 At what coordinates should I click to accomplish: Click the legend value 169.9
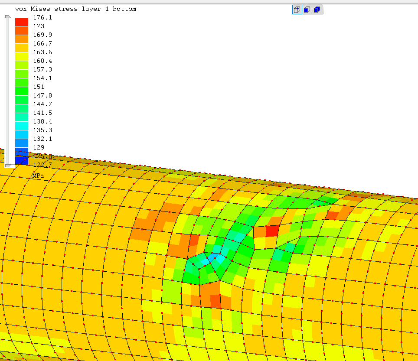pos(42,35)
